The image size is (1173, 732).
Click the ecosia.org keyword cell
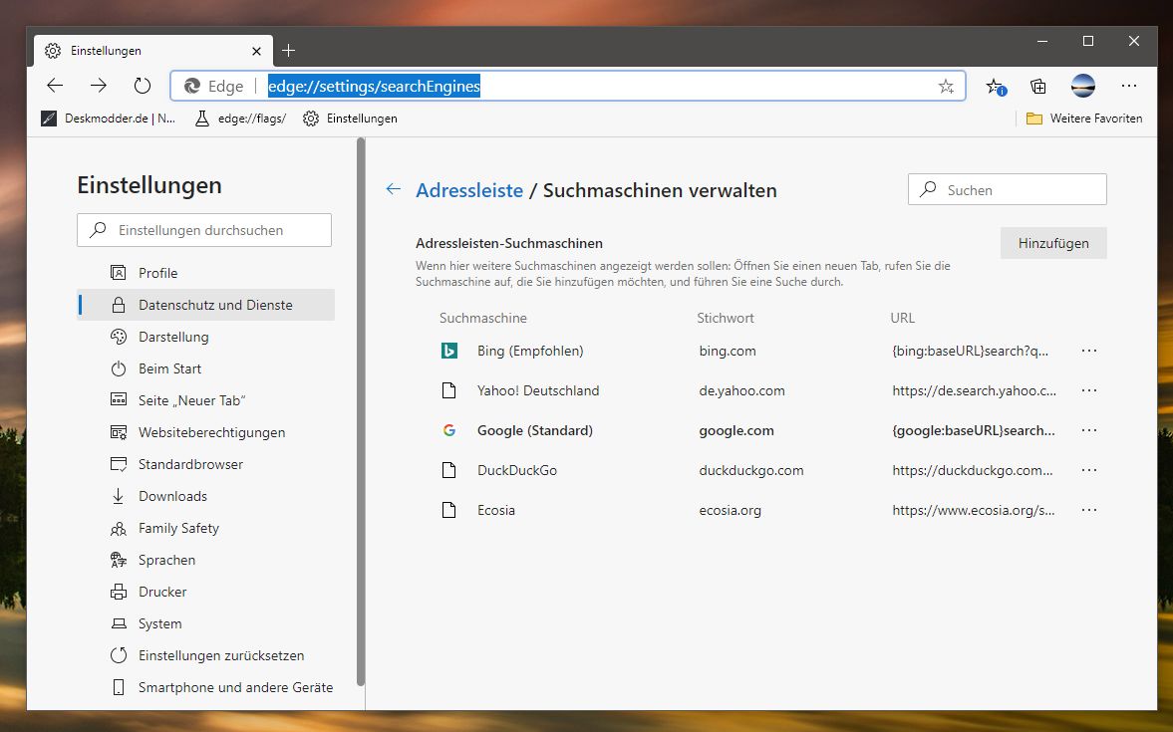click(x=731, y=510)
